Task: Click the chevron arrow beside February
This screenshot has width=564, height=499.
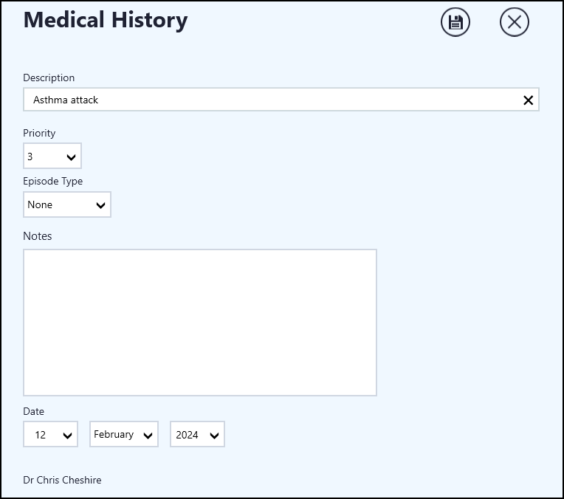Action: pyautogui.click(x=148, y=436)
